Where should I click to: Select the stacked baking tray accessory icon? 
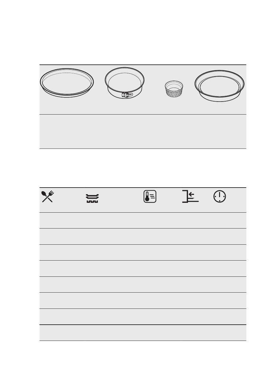click(93, 198)
